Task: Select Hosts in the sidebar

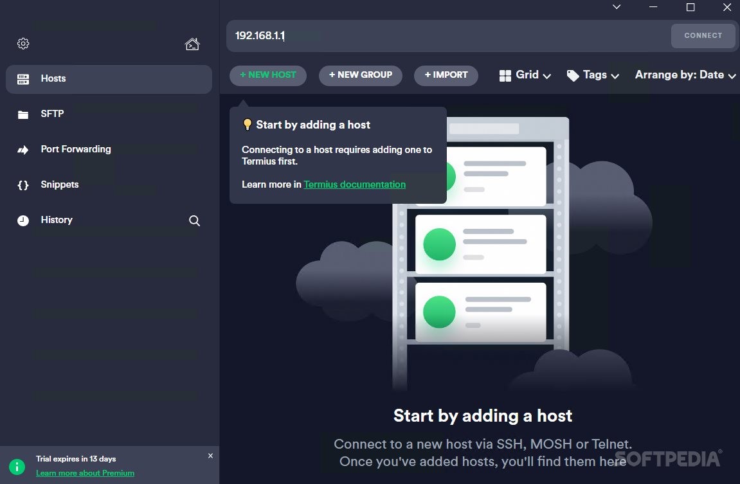Action: (109, 79)
